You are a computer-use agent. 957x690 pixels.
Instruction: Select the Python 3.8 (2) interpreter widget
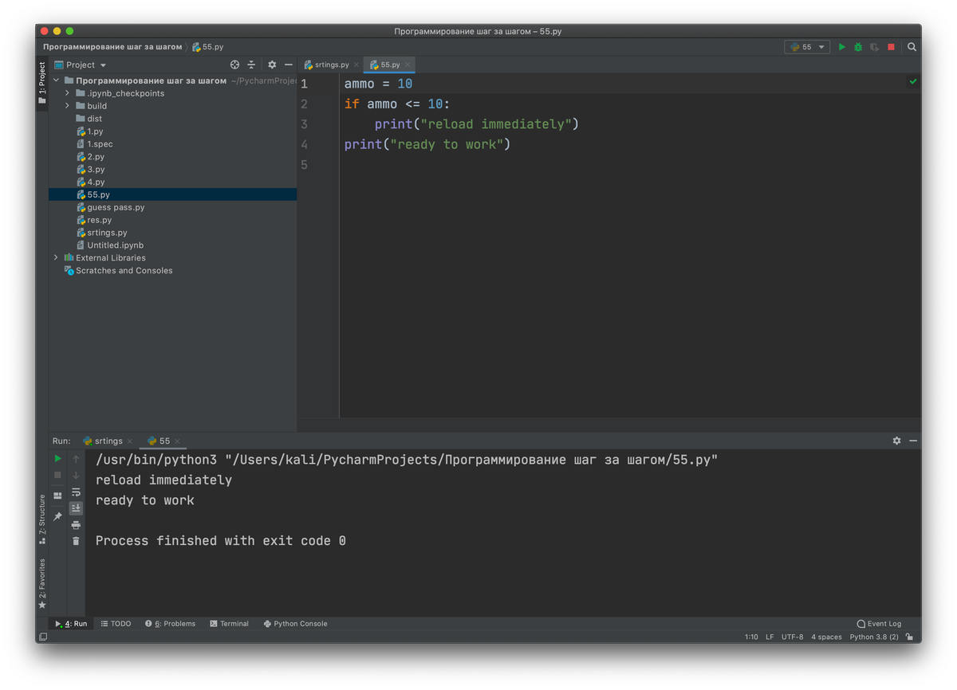tap(874, 637)
